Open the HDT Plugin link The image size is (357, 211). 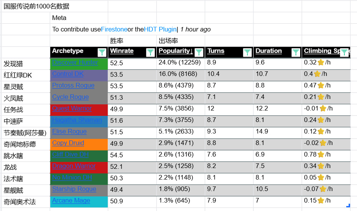[160, 30]
